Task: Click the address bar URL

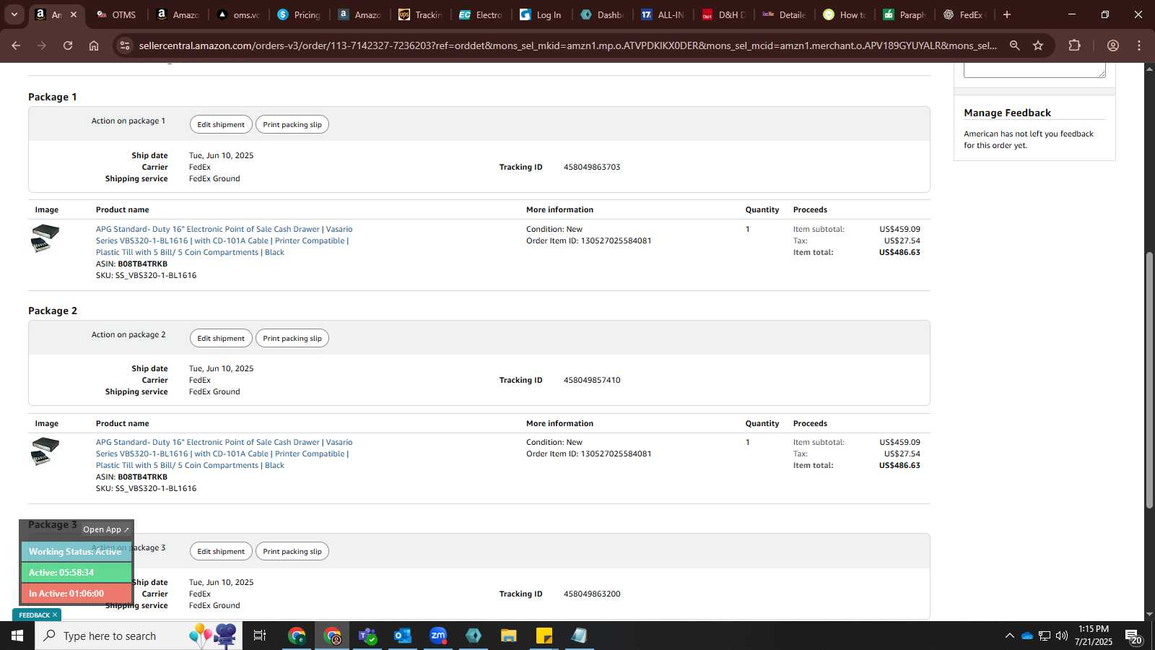Action: (567, 45)
